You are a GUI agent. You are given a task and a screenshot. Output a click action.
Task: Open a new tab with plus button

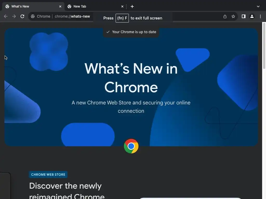(132, 6)
